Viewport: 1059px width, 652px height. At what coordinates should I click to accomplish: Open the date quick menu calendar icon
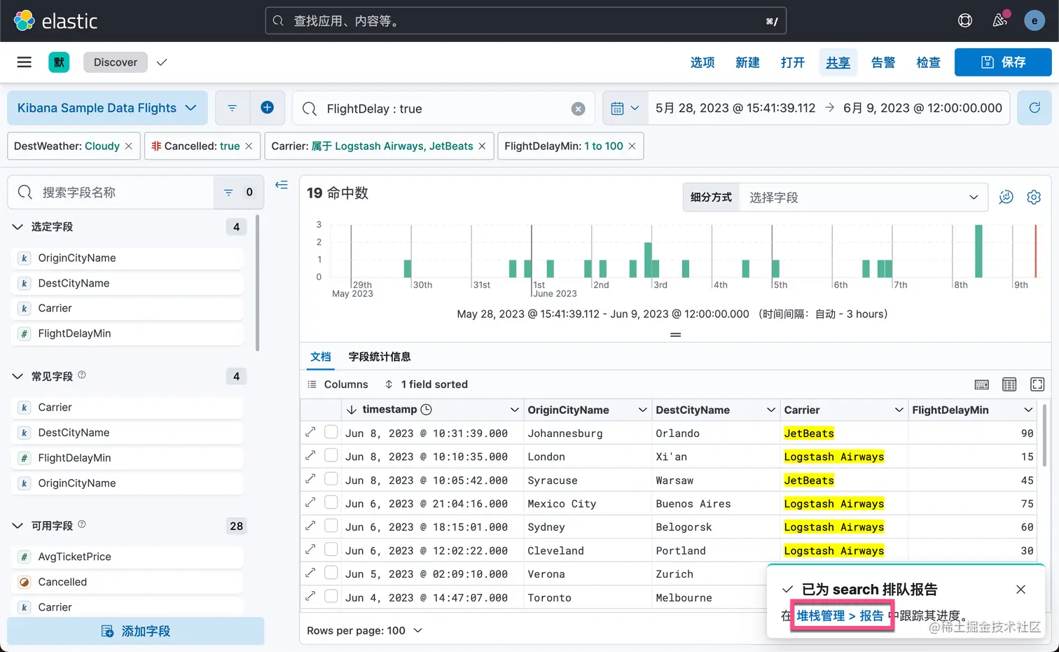click(625, 108)
